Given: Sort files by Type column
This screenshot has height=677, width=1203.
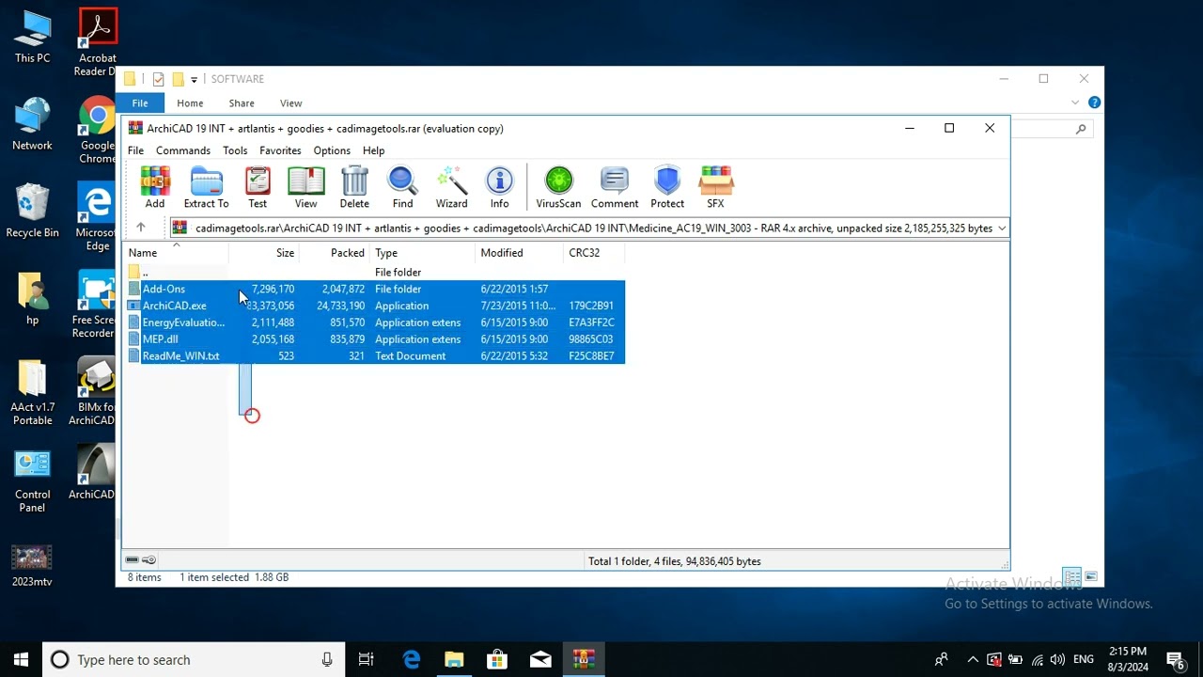Looking at the screenshot, I should (423, 252).
